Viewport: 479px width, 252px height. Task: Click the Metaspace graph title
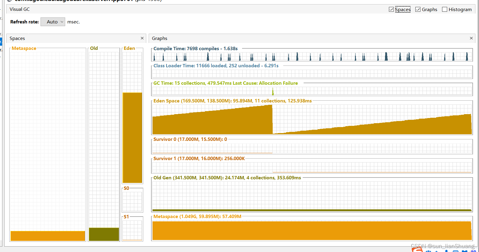coord(197,216)
